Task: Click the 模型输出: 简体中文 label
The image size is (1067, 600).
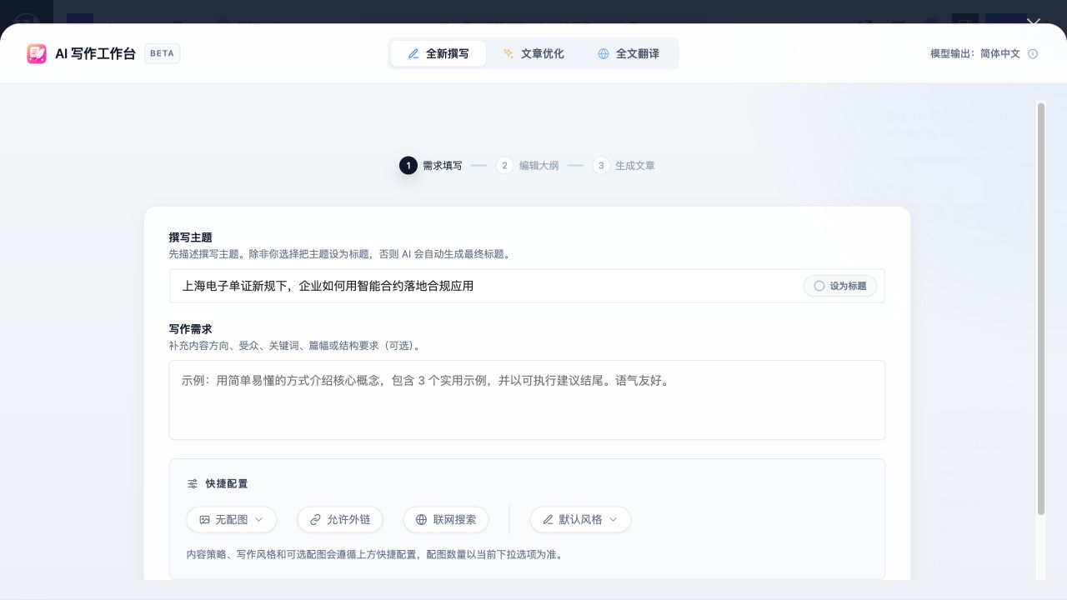Action: (975, 53)
